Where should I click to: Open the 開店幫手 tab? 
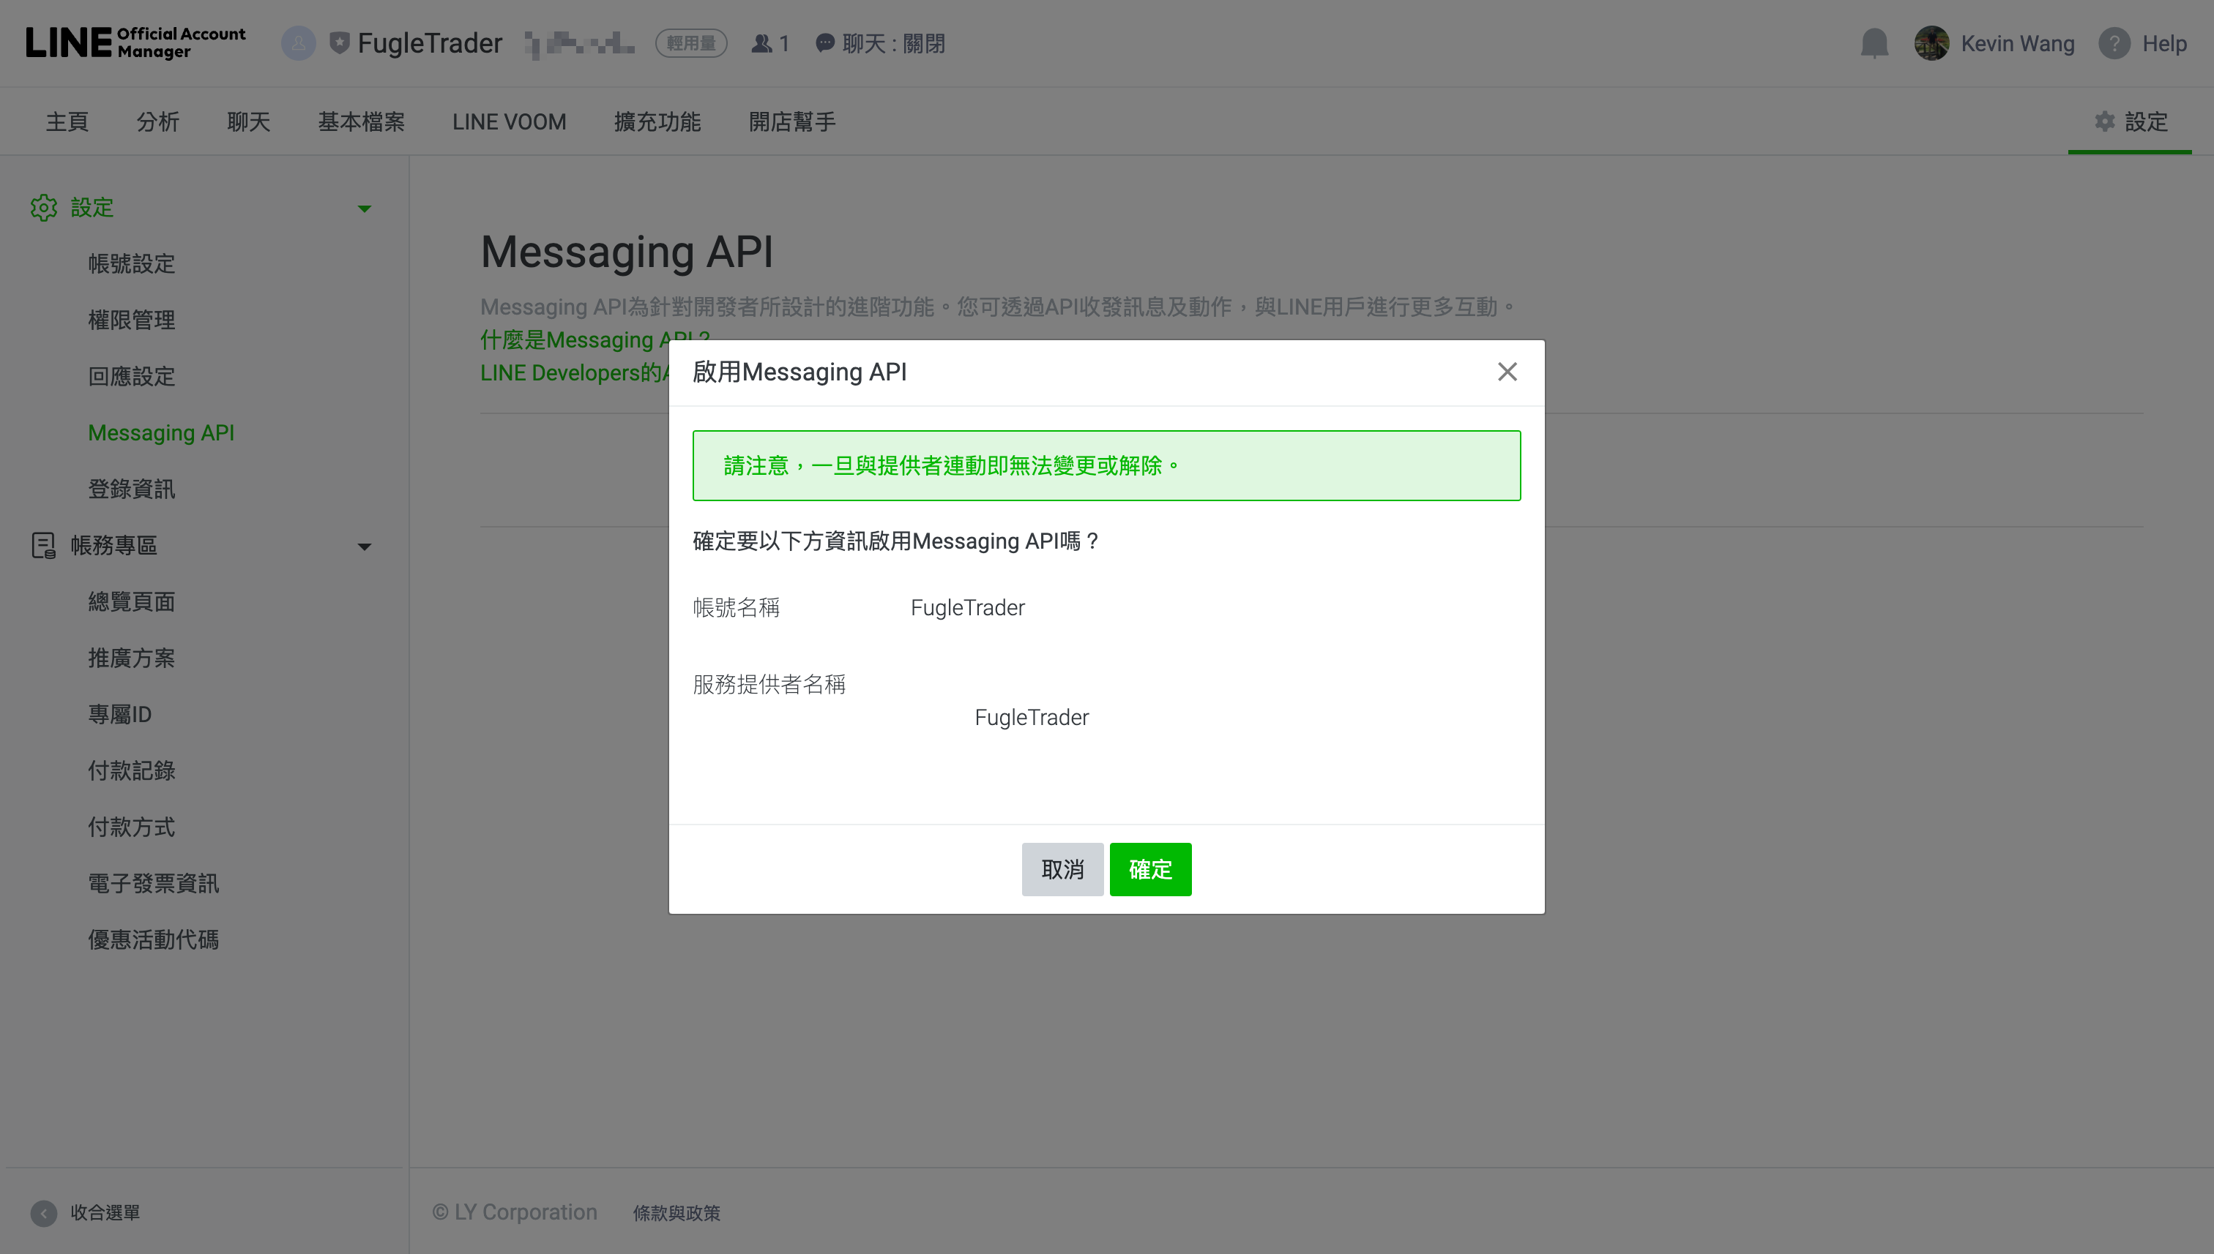792,121
